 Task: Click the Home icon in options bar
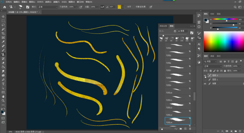tap(5, 7)
